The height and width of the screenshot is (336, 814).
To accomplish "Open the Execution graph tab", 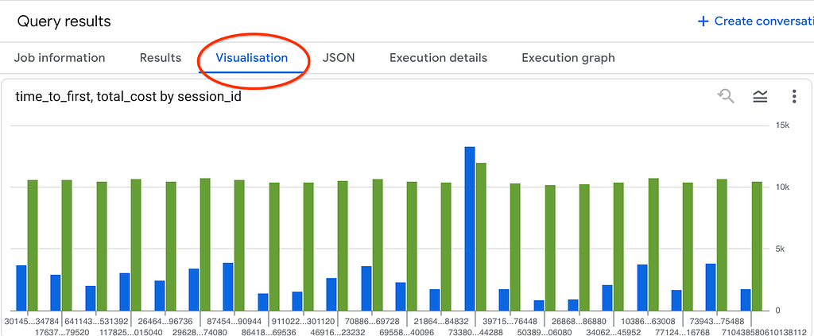I will coord(568,57).
